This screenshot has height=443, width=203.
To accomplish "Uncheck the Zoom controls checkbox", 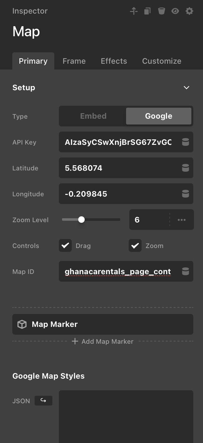I will 135,246.
